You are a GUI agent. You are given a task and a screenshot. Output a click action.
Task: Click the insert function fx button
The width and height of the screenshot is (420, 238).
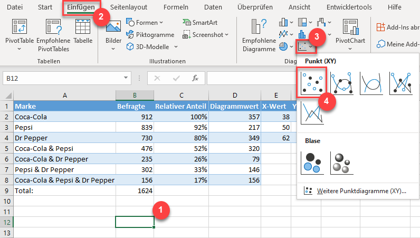(195, 78)
